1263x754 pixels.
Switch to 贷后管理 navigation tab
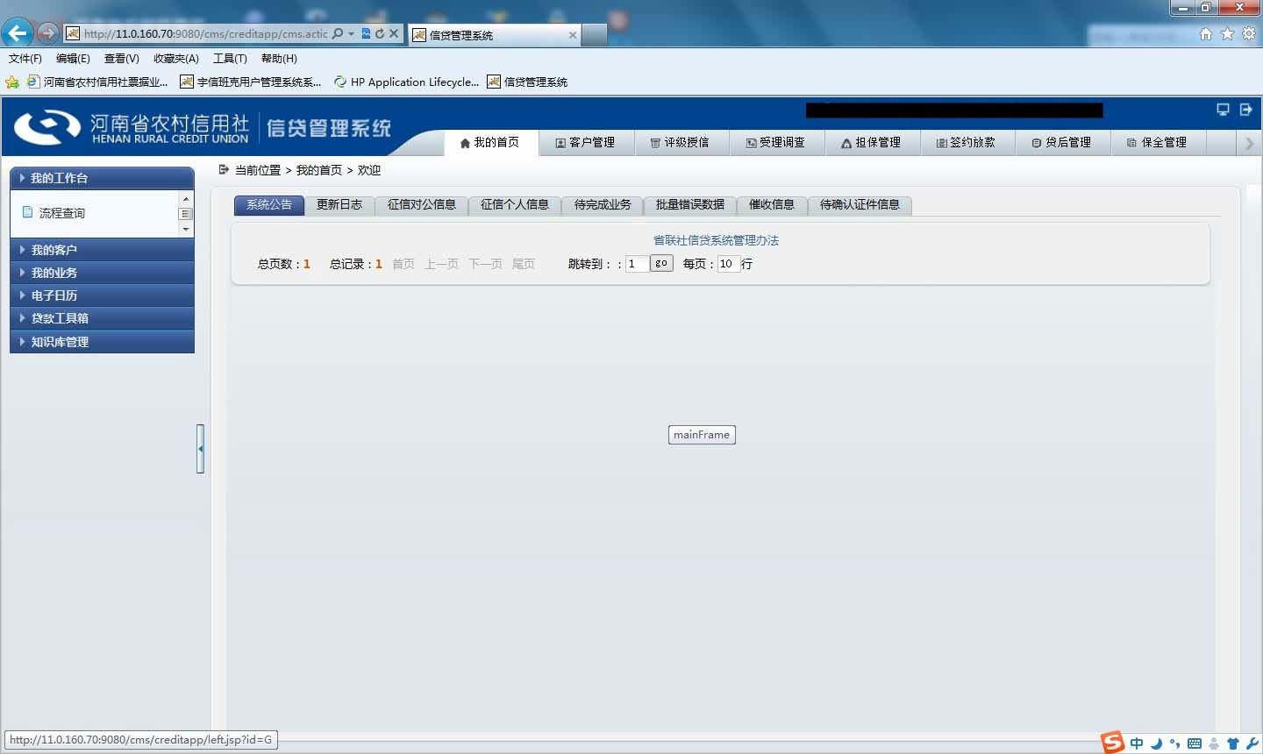[x=1062, y=142]
